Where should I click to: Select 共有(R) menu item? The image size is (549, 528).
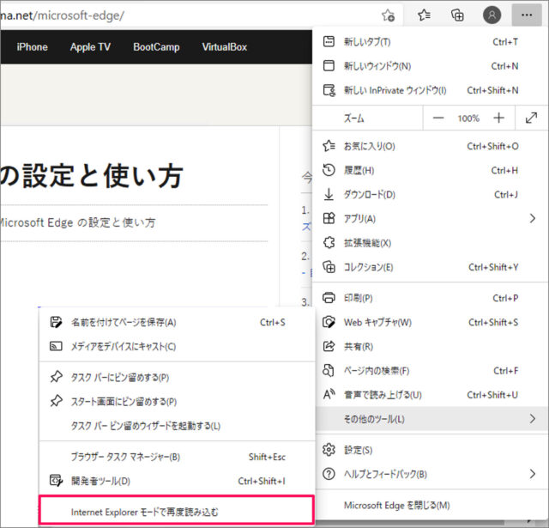[430, 346]
